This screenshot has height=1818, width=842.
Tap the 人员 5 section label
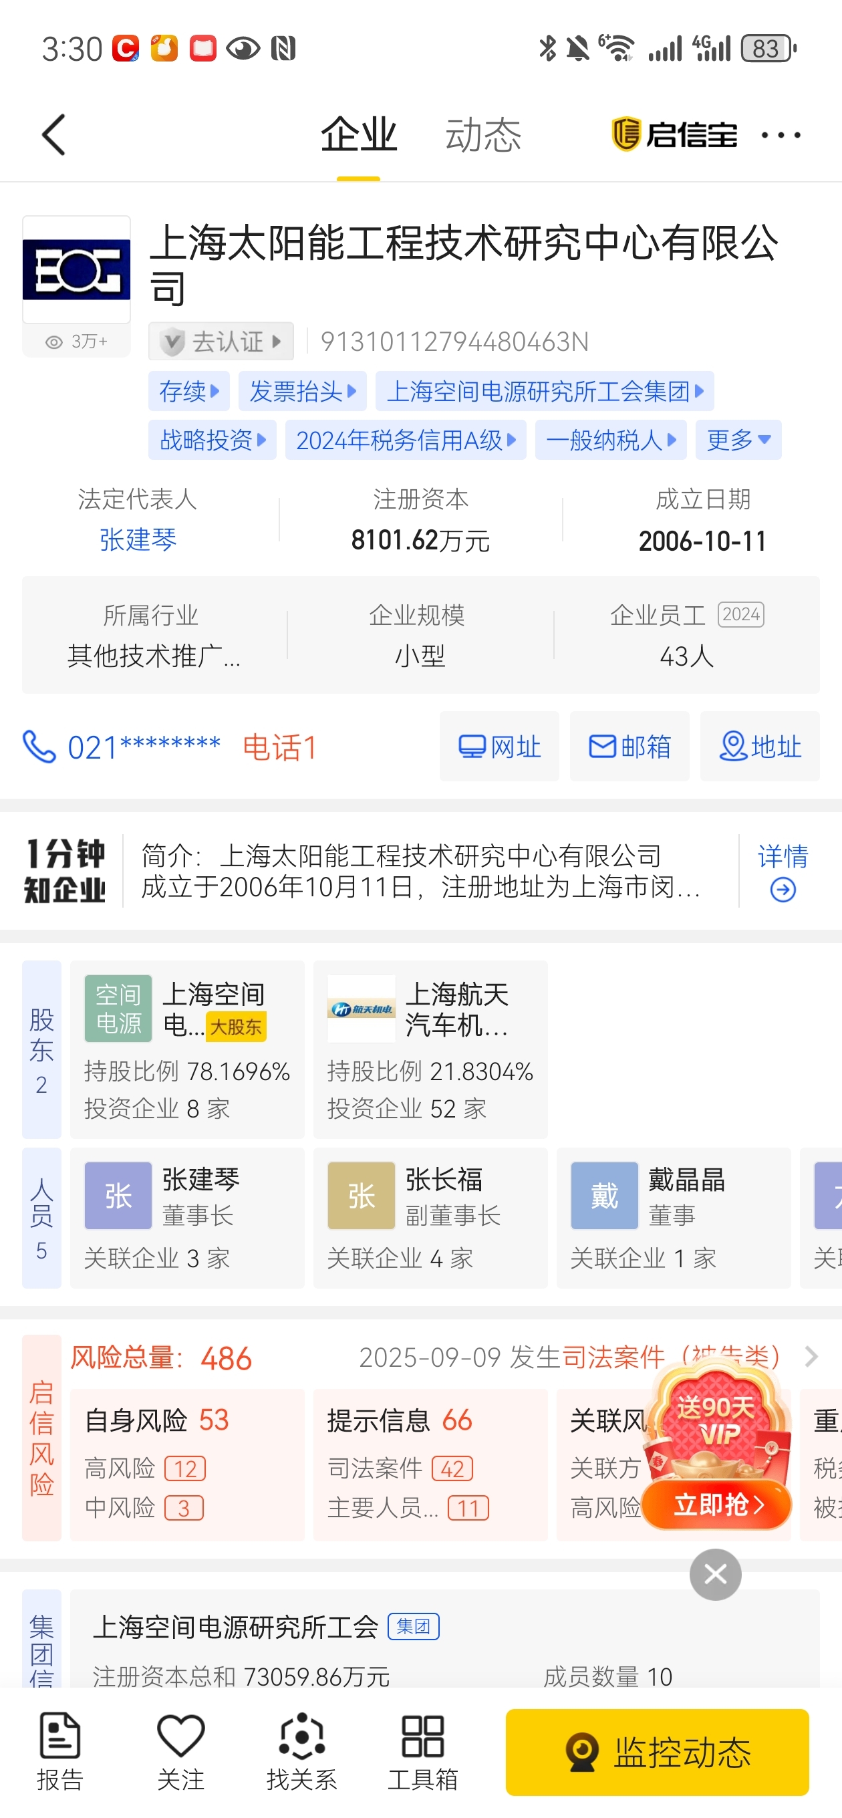41,1217
